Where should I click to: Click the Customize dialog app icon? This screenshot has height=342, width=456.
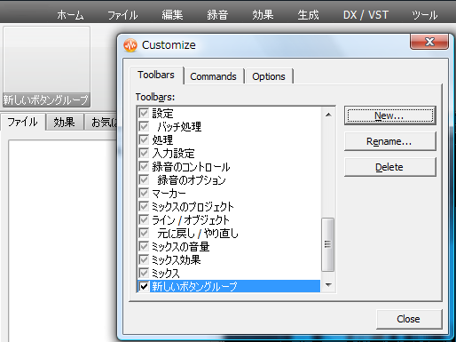click(130, 45)
